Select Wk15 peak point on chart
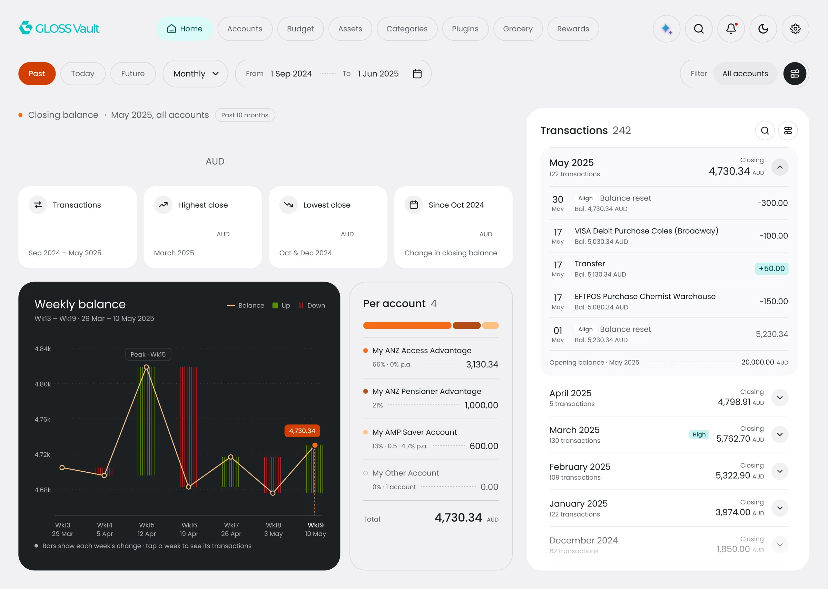Image resolution: width=828 pixels, height=589 pixels. point(147,367)
